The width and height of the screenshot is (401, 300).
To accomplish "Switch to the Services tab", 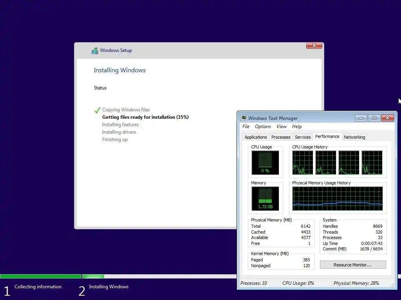I will pos(303,137).
